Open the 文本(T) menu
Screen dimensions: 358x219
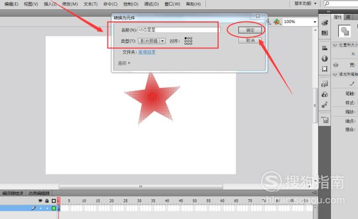[90, 4]
